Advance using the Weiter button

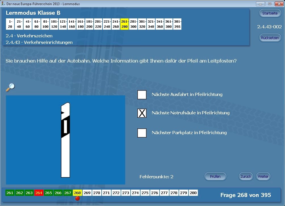[x=263, y=177]
